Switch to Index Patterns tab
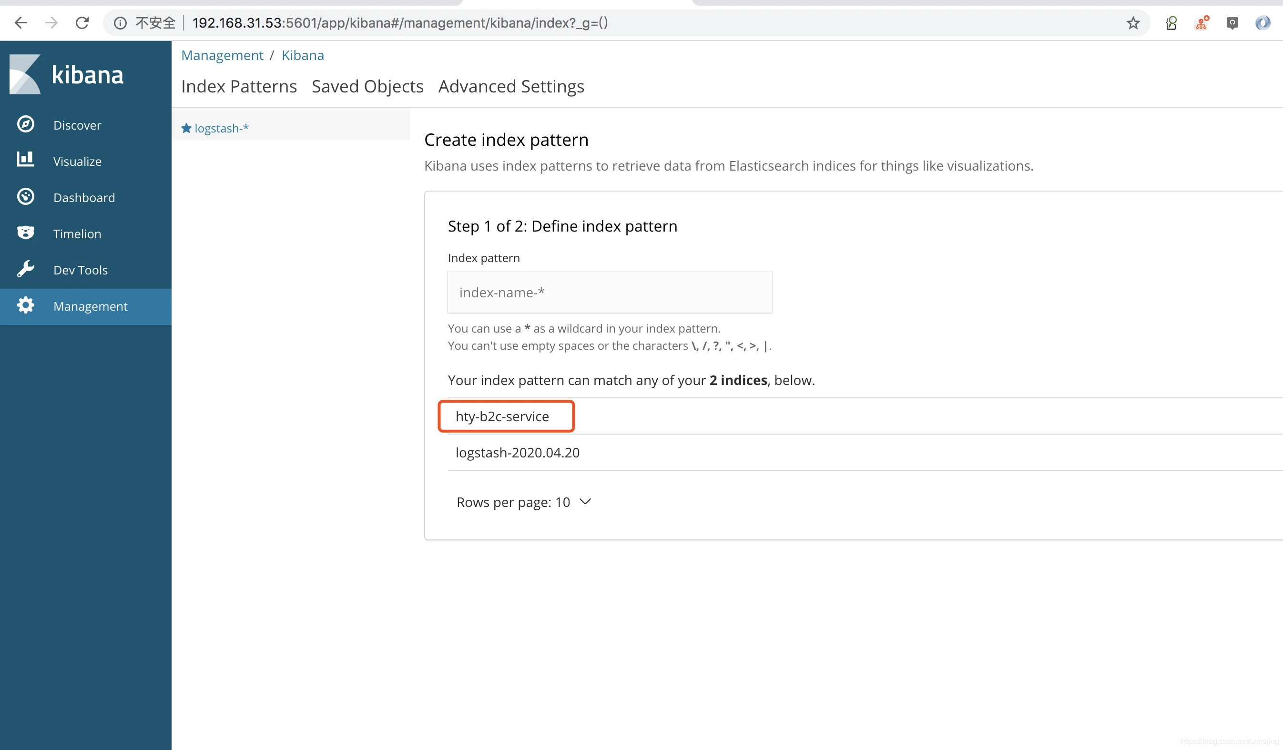This screenshot has width=1283, height=750. click(239, 87)
